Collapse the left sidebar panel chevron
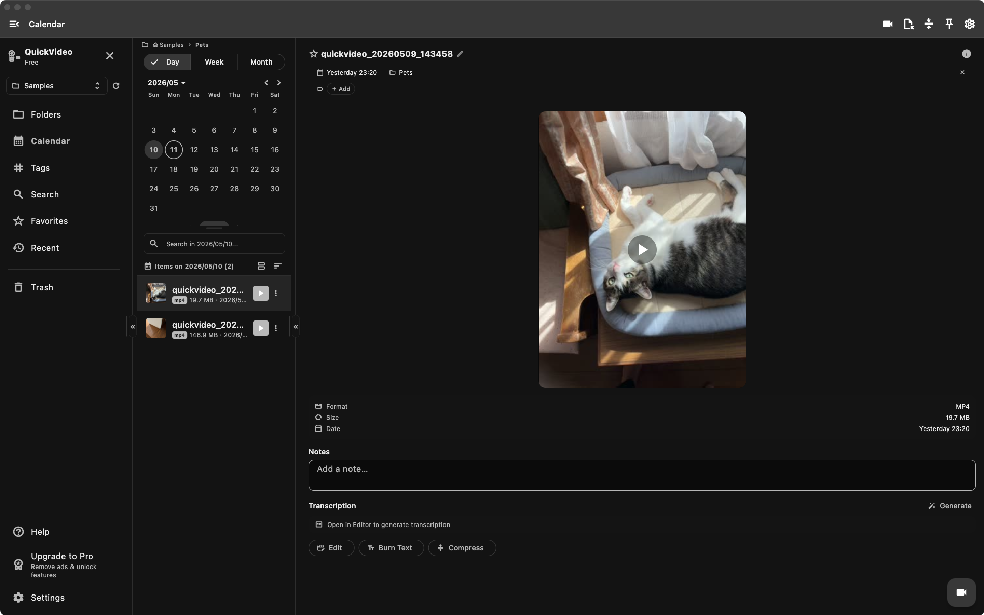The width and height of the screenshot is (984, 615). tap(133, 326)
